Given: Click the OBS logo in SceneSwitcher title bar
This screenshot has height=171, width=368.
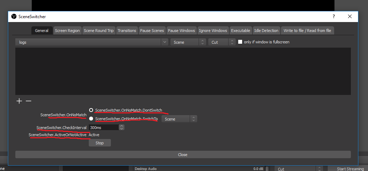Looking at the screenshot, I should point(14,16).
